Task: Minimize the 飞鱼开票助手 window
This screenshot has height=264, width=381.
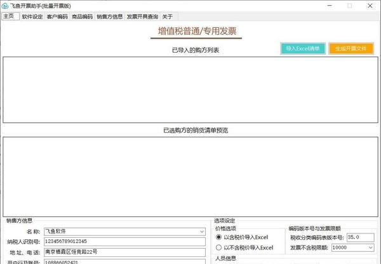Action: pyautogui.click(x=330, y=6)
